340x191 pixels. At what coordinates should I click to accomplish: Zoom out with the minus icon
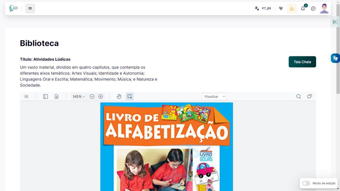click(x=92, y=97)
